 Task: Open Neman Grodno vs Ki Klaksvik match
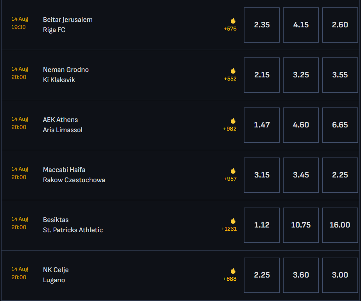coord(66,75)
